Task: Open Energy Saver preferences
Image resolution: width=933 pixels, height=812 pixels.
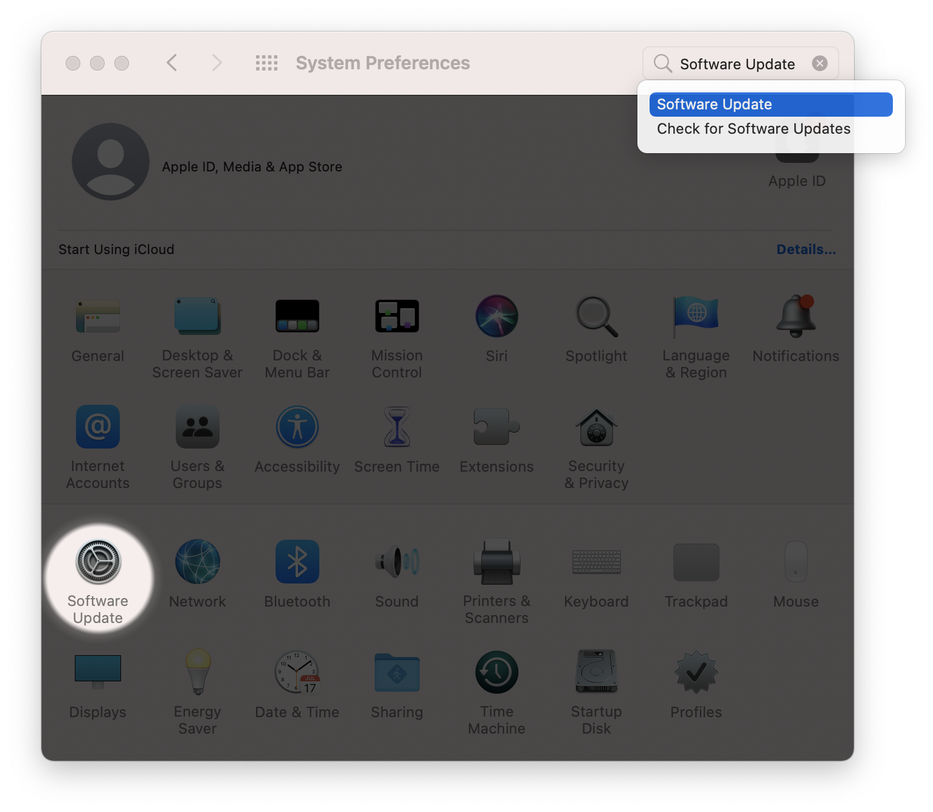Action: pos(197,693)
